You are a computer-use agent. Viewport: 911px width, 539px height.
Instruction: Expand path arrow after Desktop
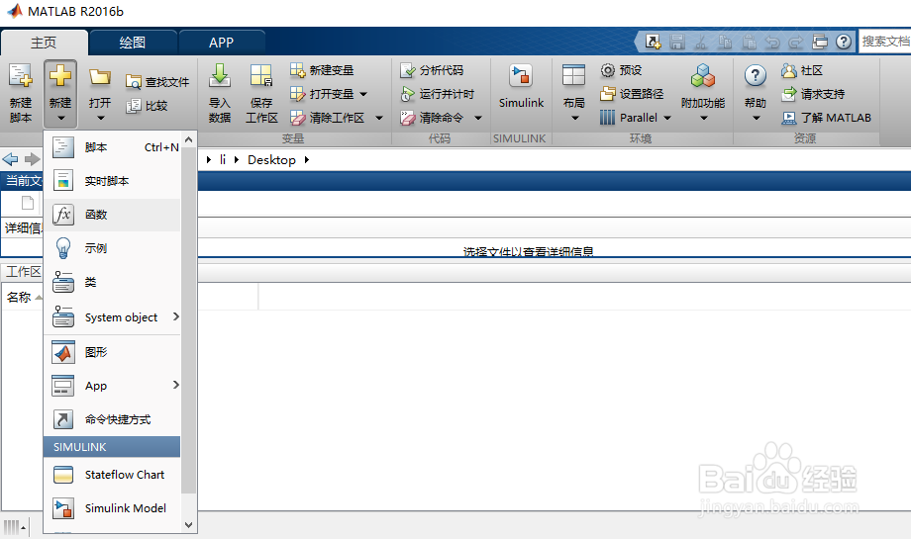(307, 159)
